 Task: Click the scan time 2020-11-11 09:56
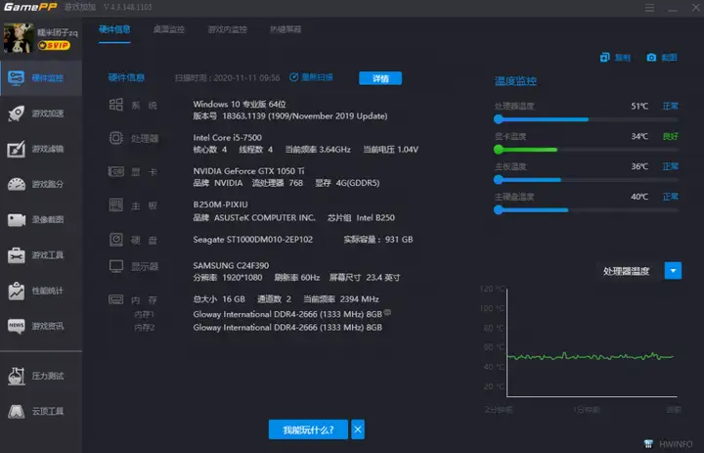point(246,78)
